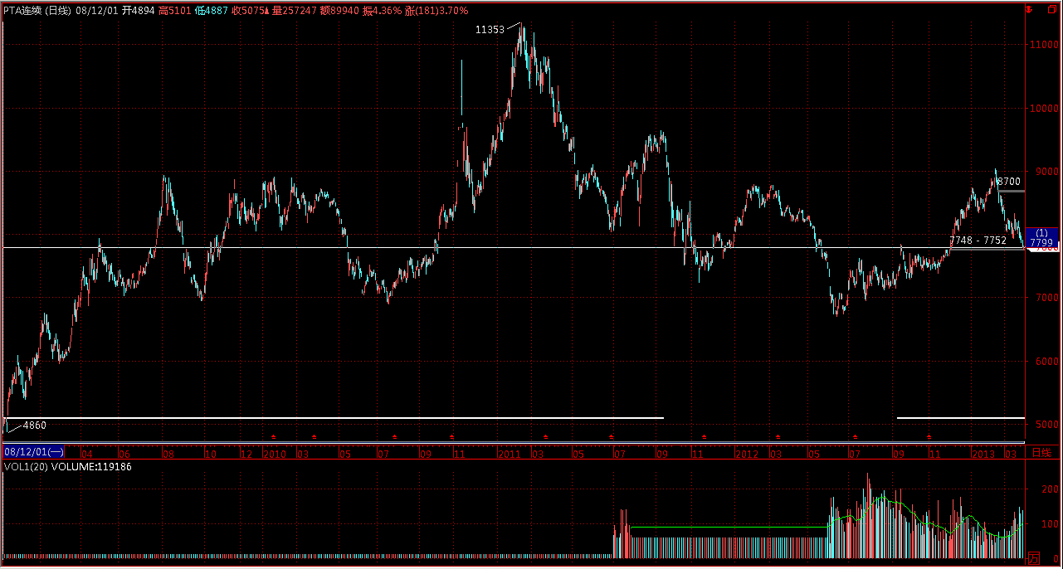Click the 100 mark on the volume axis
This screenshot has width=1063, height=569.
tap(1048, 524)
